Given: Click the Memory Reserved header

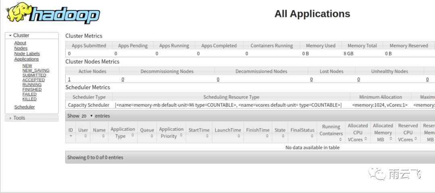Looking at the screenshot, I should point(409,46).
